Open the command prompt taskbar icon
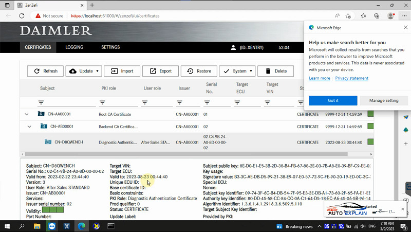The height and width of the screenshot is (232, 411). (x=111, y=226)
